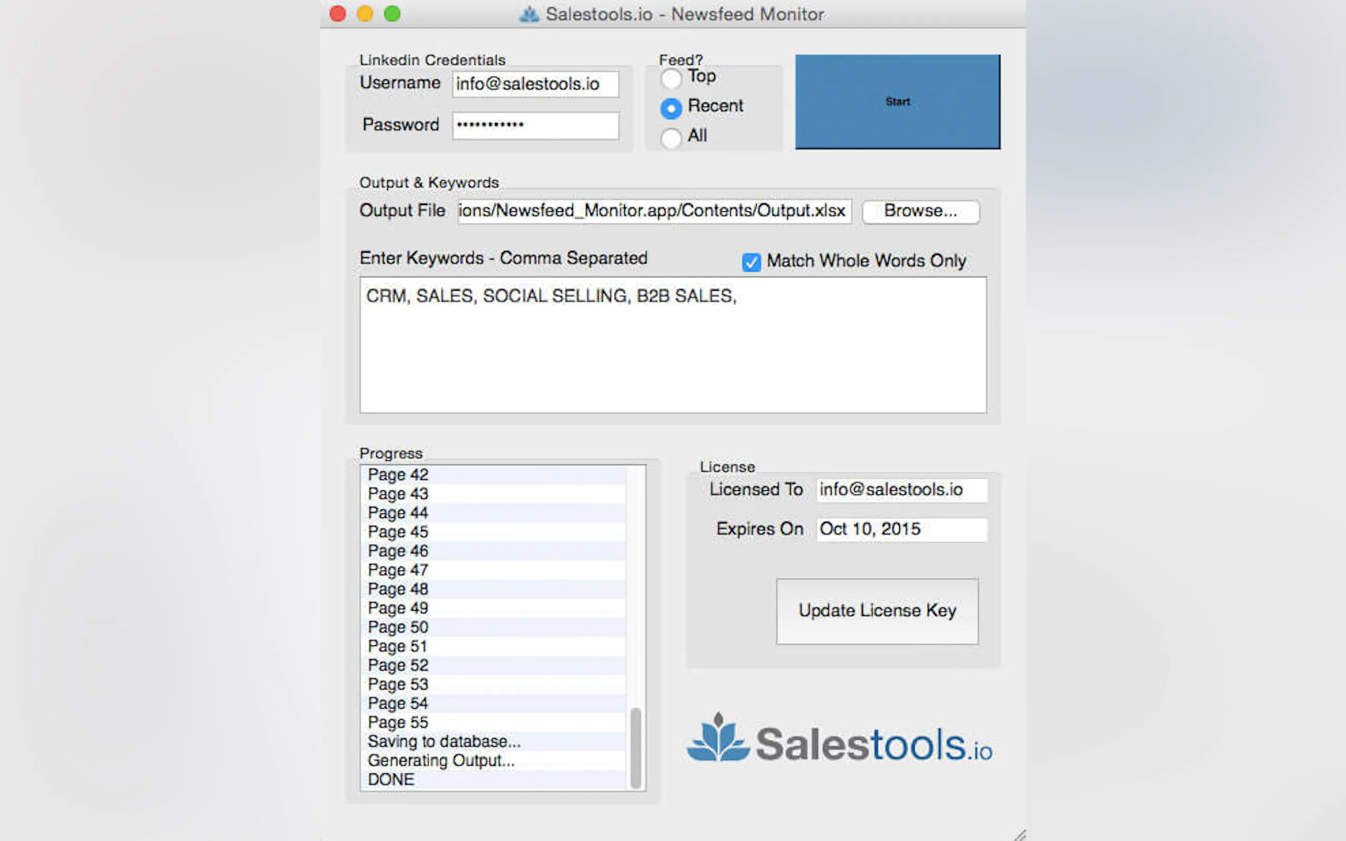Toggle Match Whole Words Only checkbox
The height and width of the screenshot is (841, 1346).
tap(751, 262)
